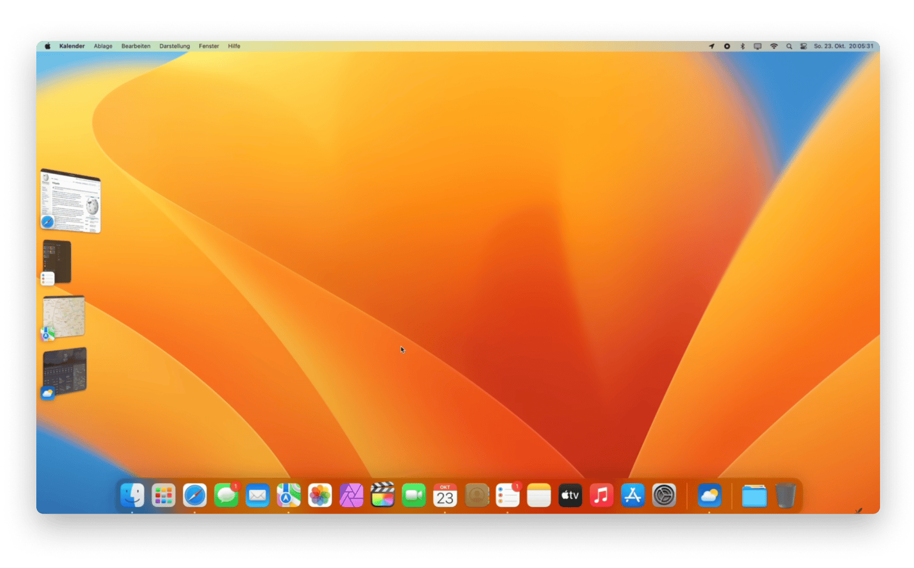914x568 pixels.
Task: Open the Mail app icon
Action: [x=257, y=495]
